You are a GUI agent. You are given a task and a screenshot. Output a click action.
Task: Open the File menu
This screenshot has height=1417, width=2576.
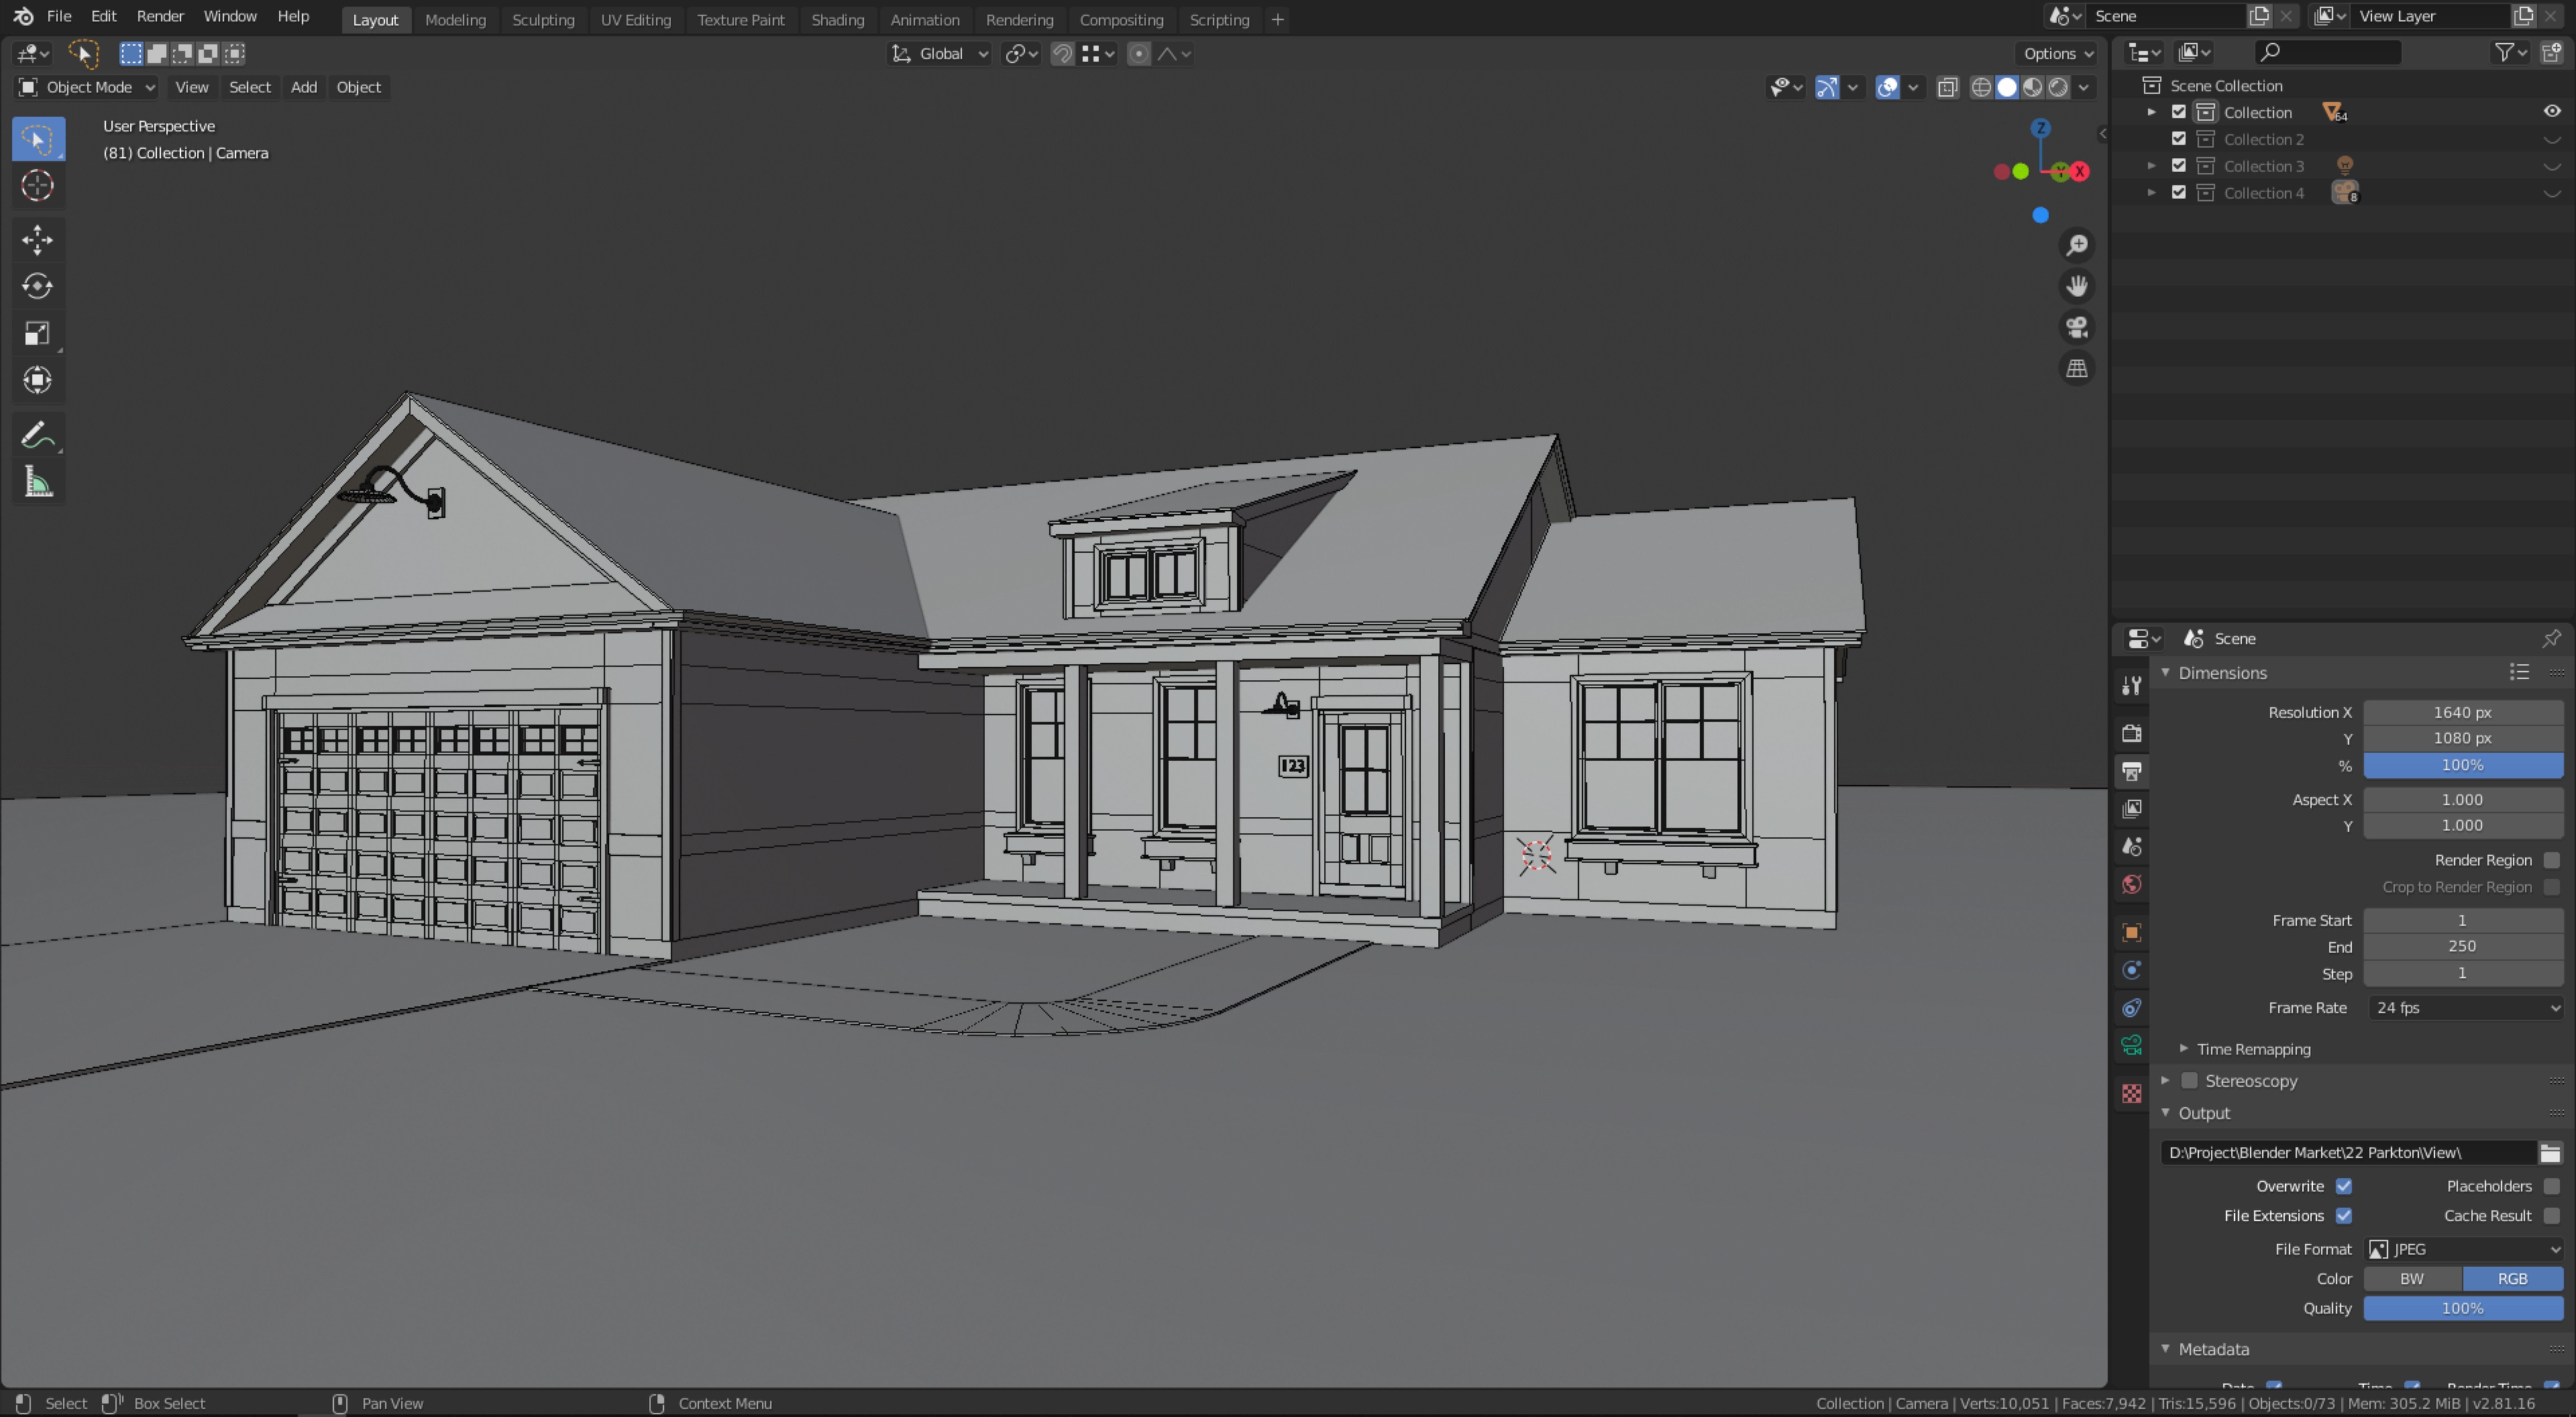(59, 17)
